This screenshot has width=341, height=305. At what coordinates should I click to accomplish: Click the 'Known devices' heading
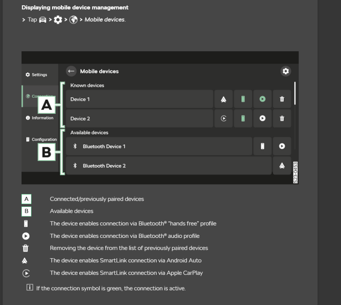[87, 85]
